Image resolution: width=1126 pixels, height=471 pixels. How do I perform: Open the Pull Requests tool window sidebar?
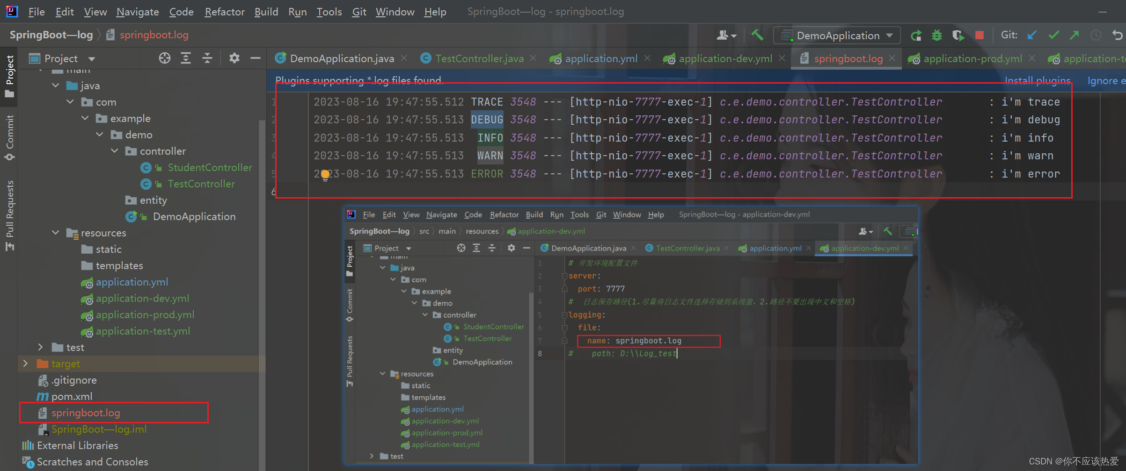pos(9,215)
